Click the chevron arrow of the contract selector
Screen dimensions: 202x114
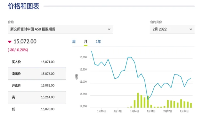[109, 29]
